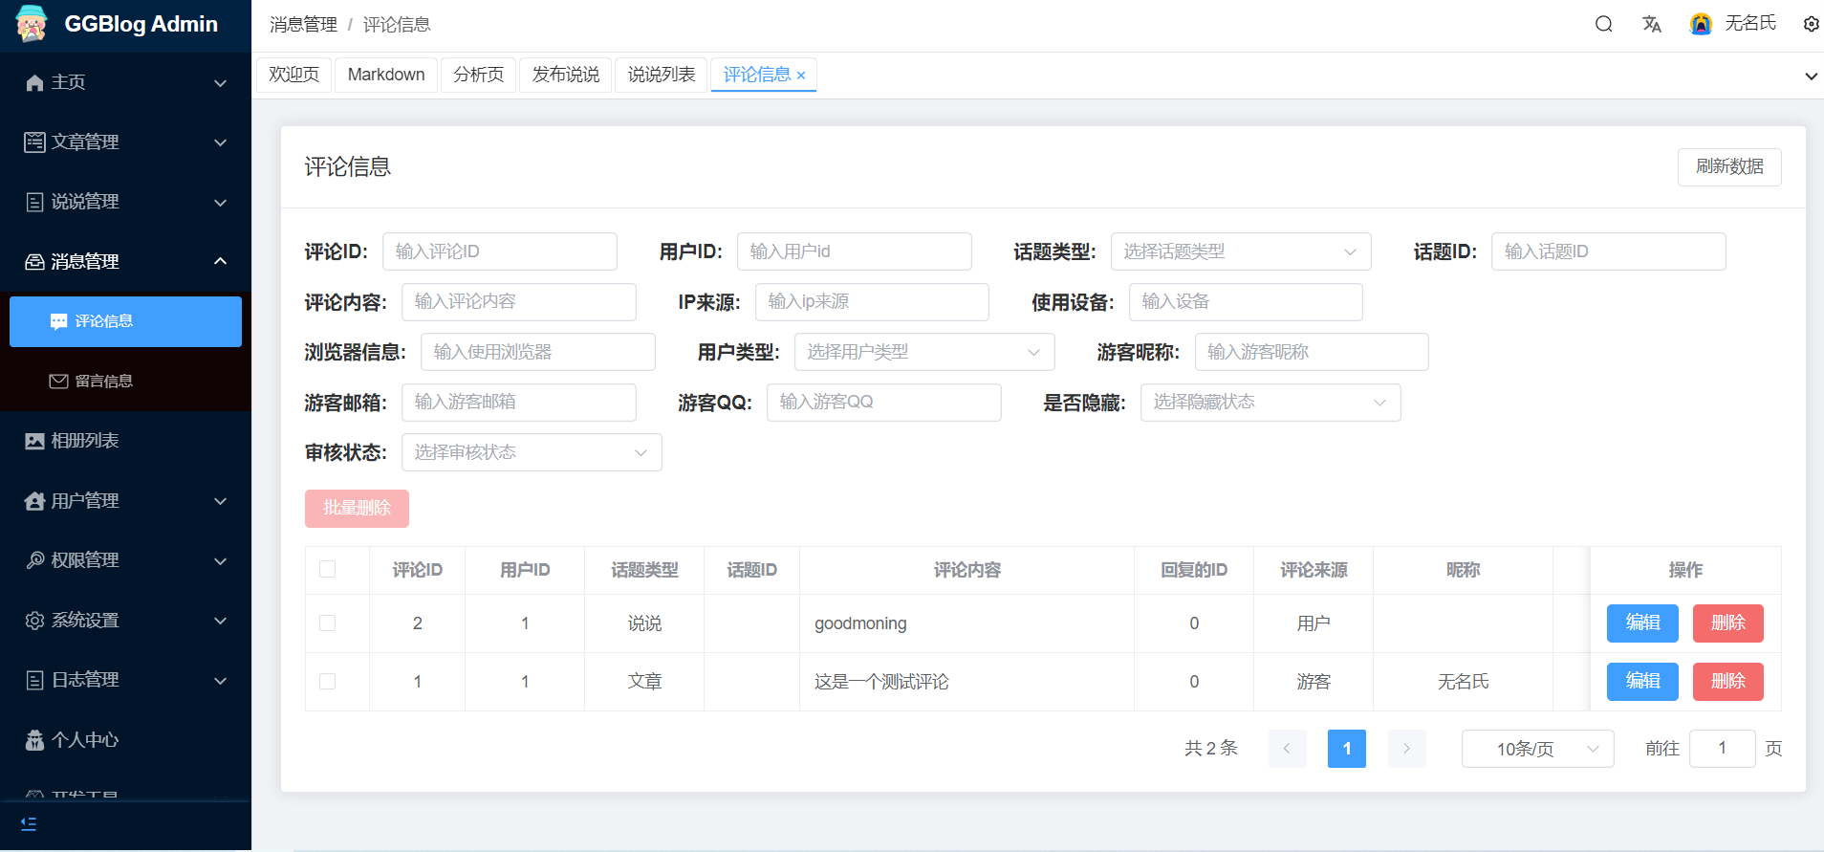1824x852 pixels.
Task: Expand the 说说管理 sidebar menu
Action: (x=221, y=203)
